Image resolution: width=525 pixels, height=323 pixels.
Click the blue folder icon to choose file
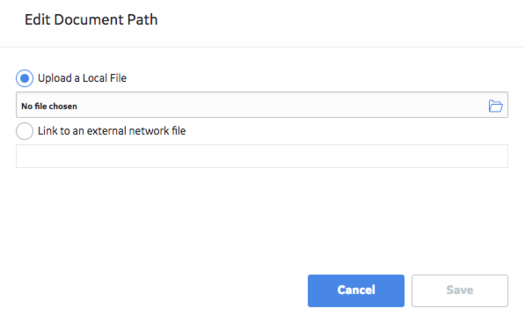(x=495, y=106)
